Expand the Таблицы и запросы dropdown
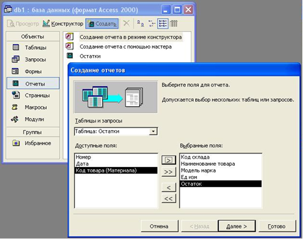This screenshot has width=303, height=239. pyautogui.click(x=153, y=131)
